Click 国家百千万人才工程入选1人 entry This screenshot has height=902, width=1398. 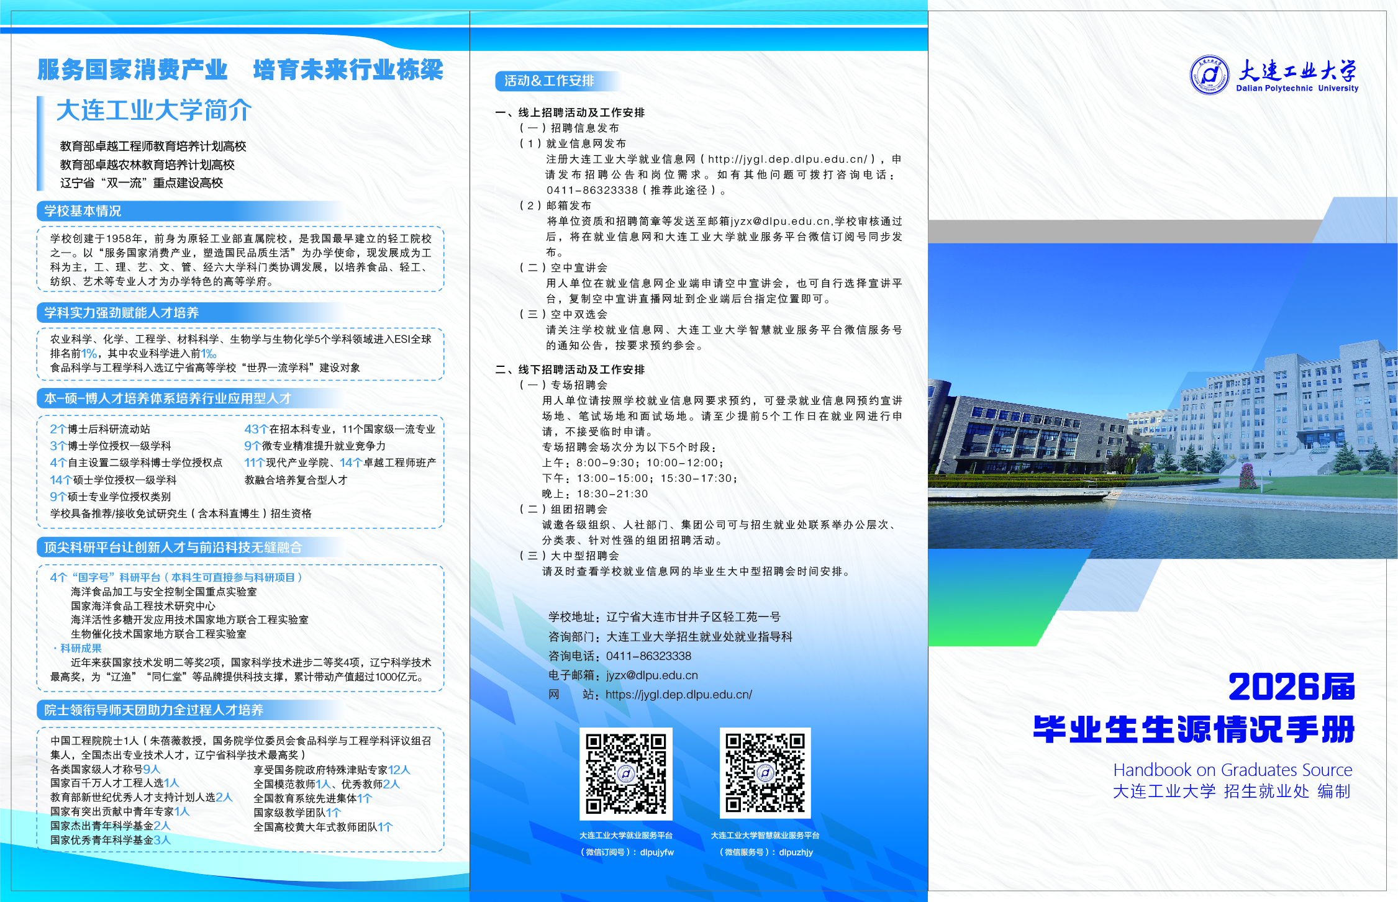tap(115, 783)
